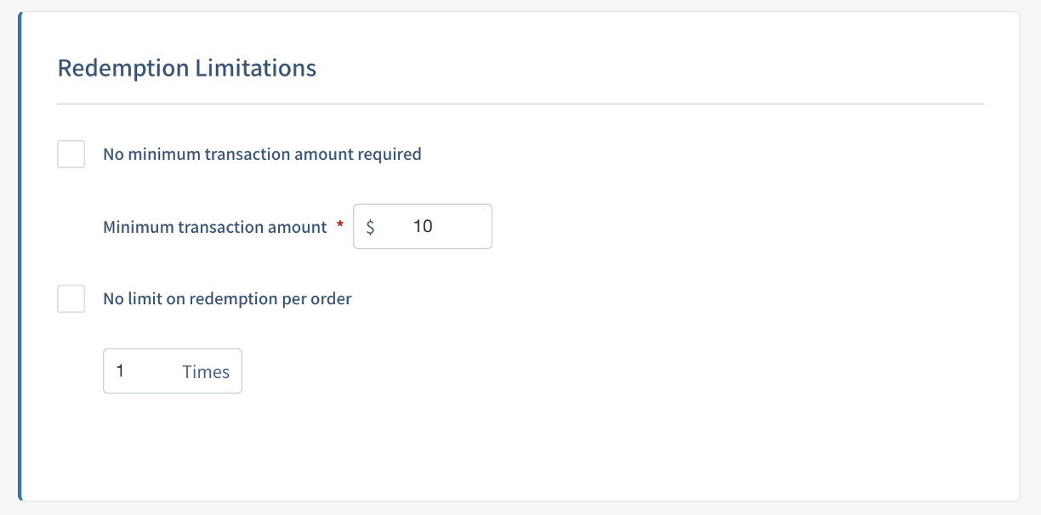The width and height of the screenshot is (1041, 515).
Task: Click the word "required" in first checkbox label
Action: (x=390, y=155)
